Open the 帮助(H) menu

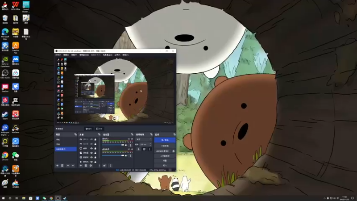click(x=125, y=55)
